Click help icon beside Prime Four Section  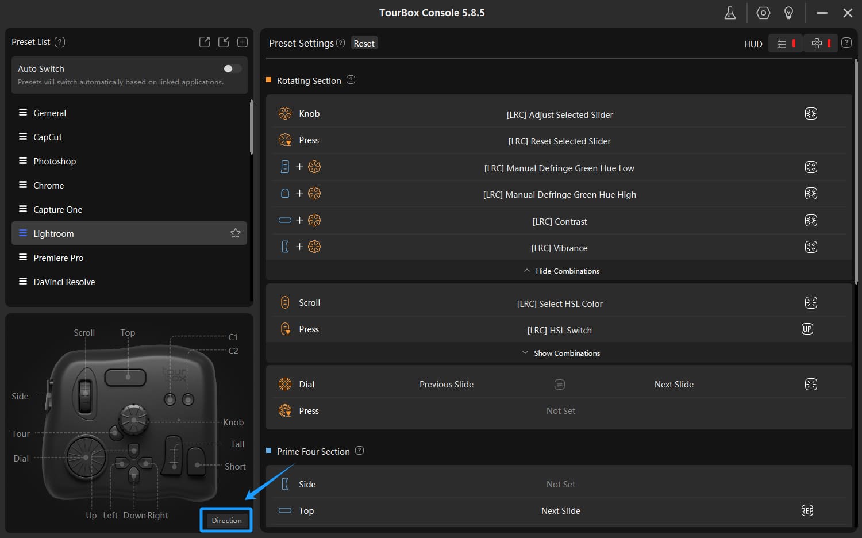[x=359, y=451]
